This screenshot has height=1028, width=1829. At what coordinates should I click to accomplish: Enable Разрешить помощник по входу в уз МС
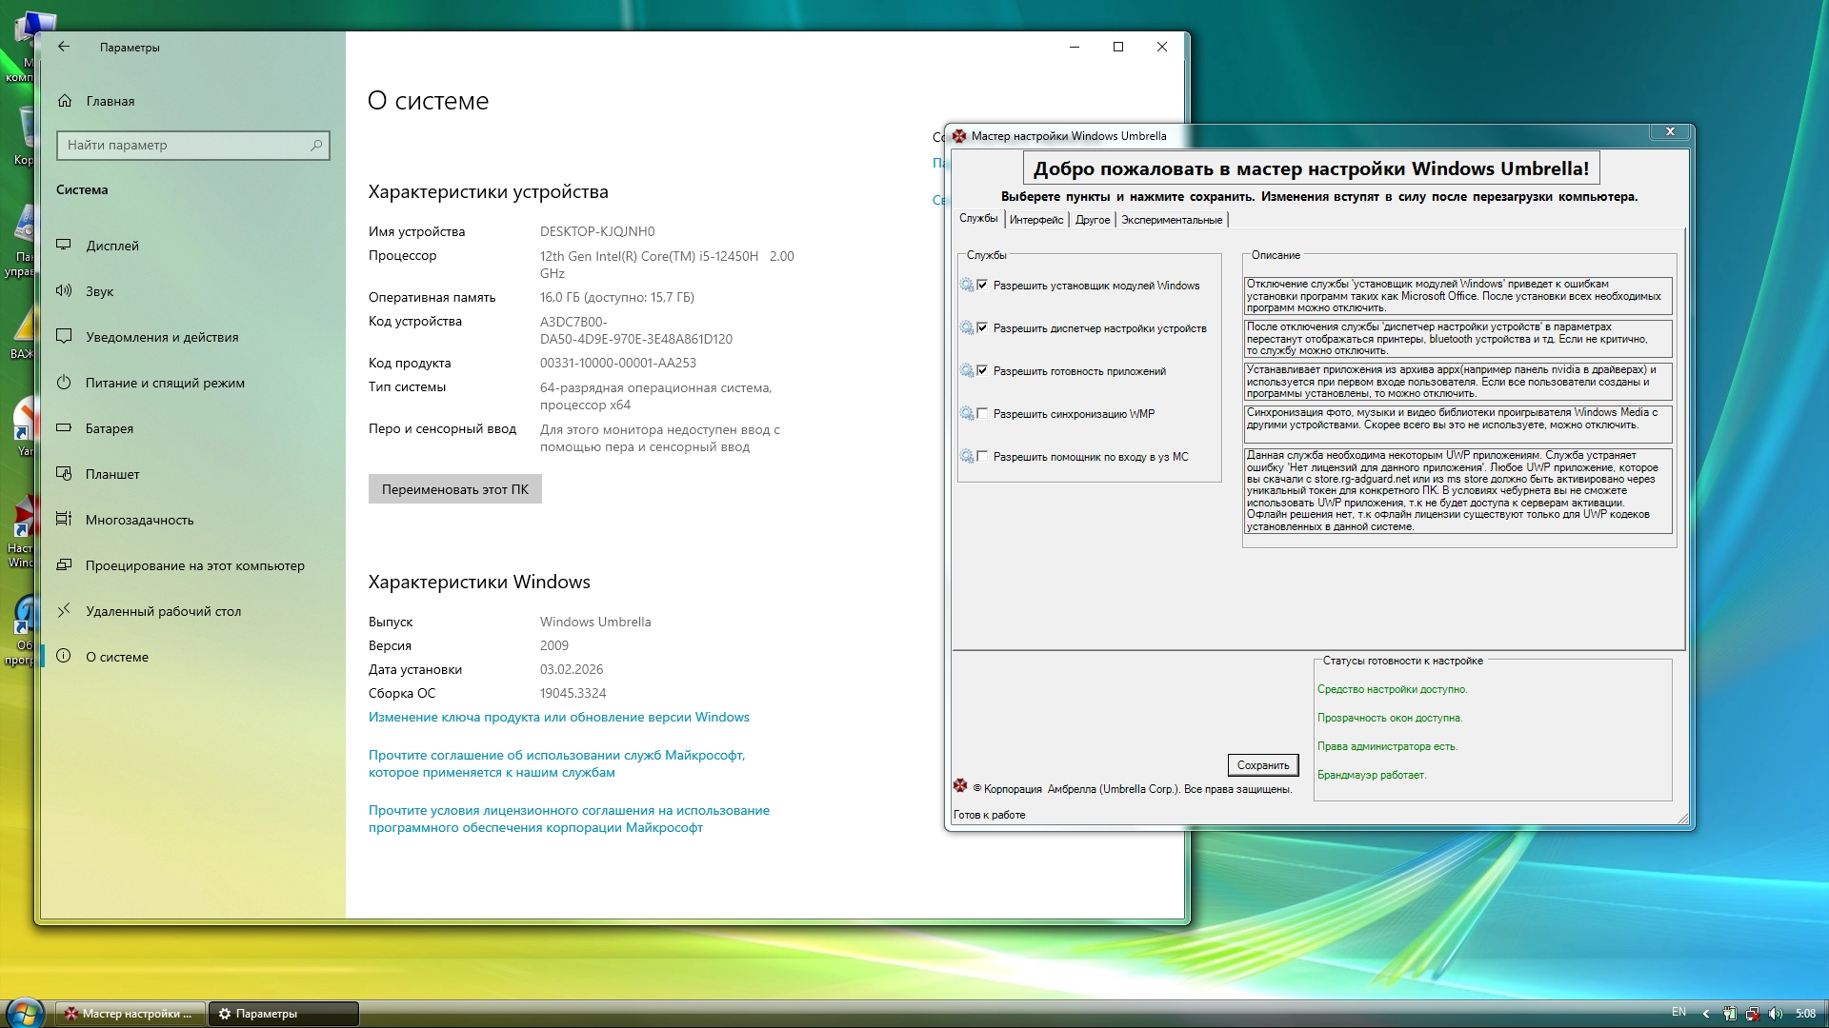click(x=982, y=456)
